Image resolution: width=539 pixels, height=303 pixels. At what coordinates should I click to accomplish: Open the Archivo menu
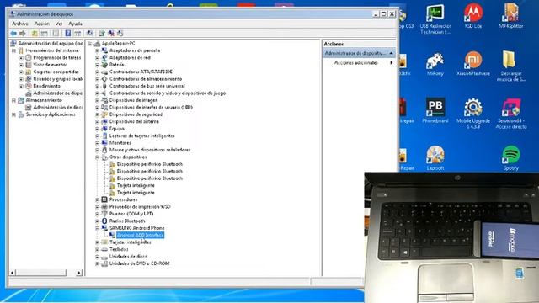coord(20,24)
